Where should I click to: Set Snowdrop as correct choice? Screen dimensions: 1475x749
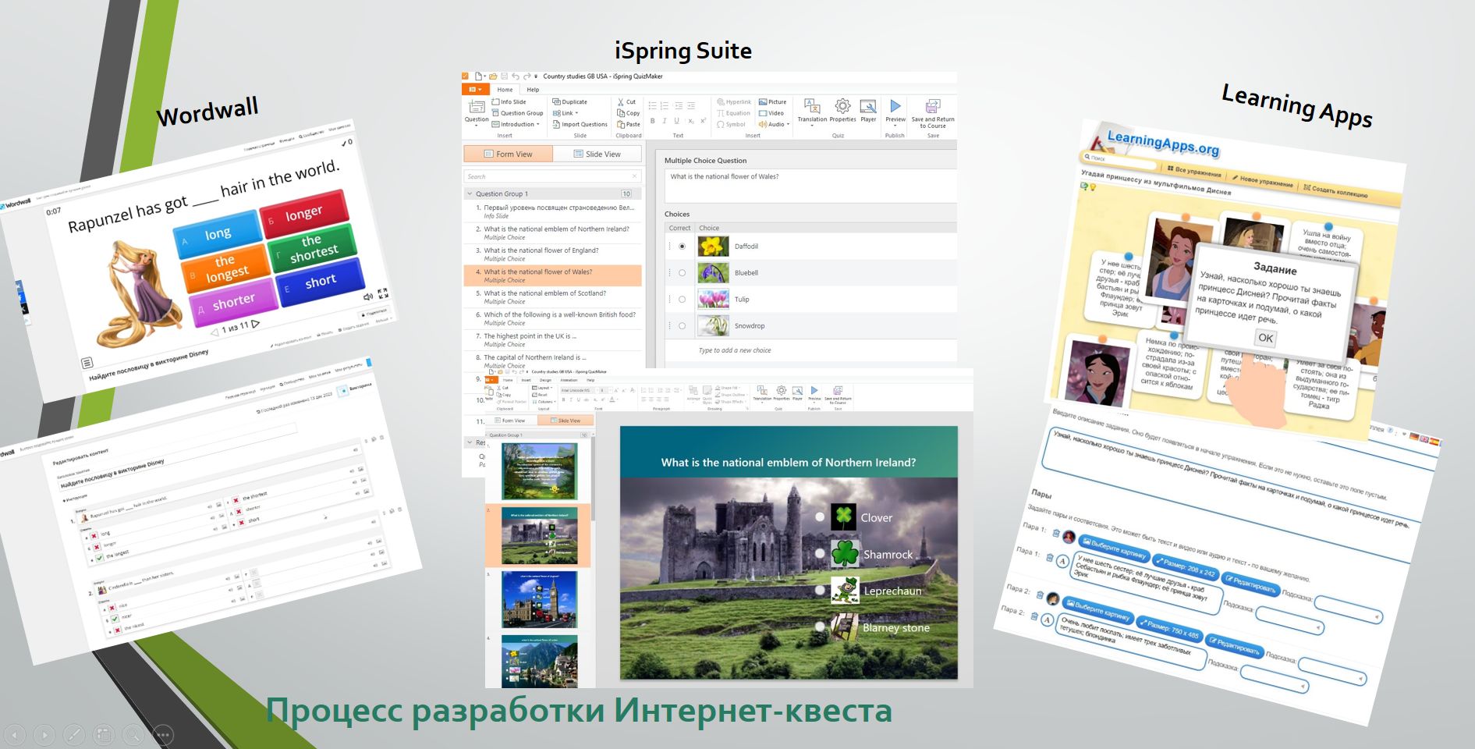tap(683, 325)
